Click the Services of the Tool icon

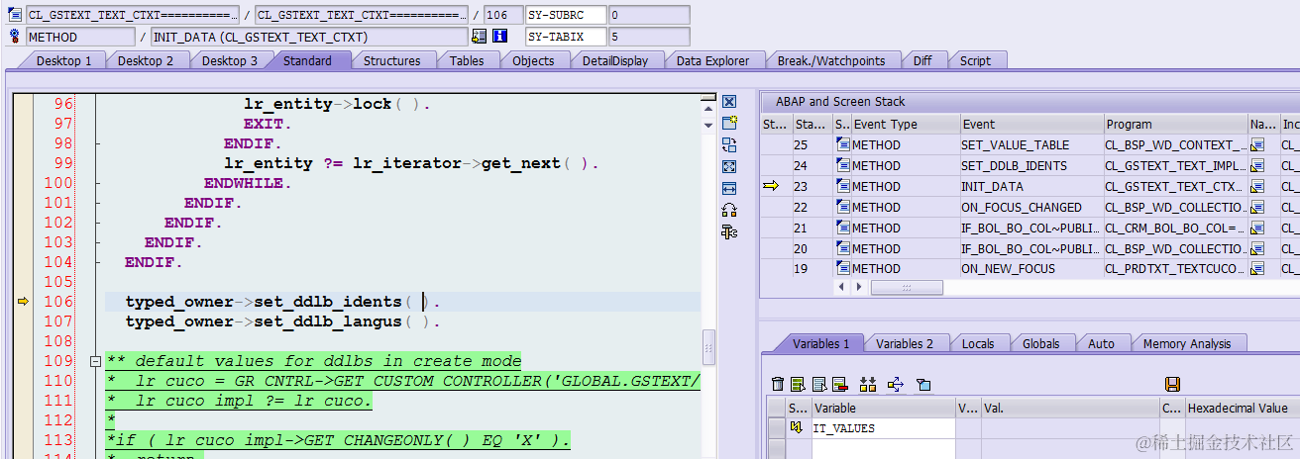pyautogui.click(x=729, y=210)
